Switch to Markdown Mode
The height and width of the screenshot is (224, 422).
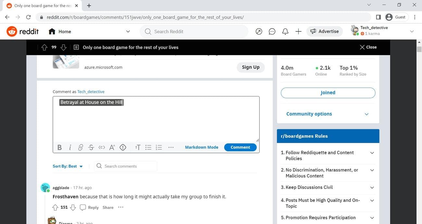[202, 147]
